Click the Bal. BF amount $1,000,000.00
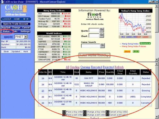 click(x=23, y=42)
